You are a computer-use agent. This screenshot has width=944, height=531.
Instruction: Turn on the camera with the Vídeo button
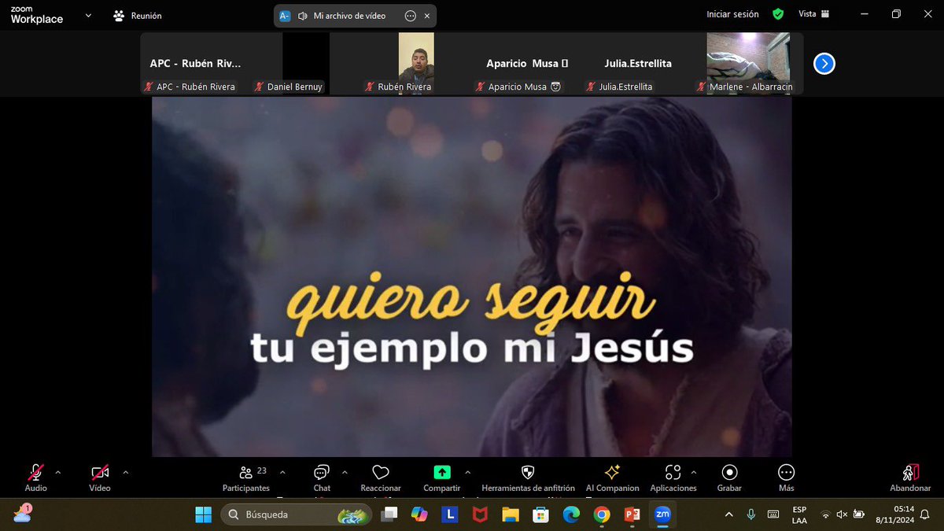(100, 478)
